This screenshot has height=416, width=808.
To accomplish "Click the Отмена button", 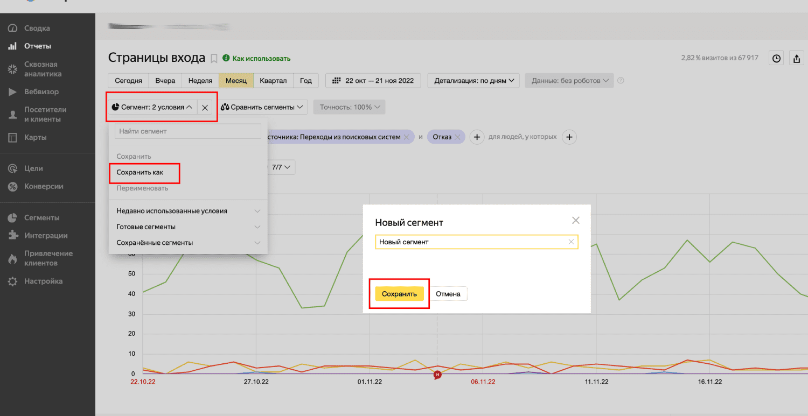I will point(448,294).
